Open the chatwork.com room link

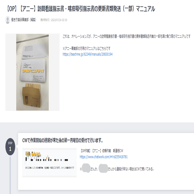[104, 157]
